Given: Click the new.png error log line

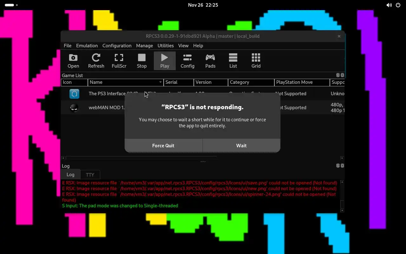Looking at the screenshot, I should point(199,189).
